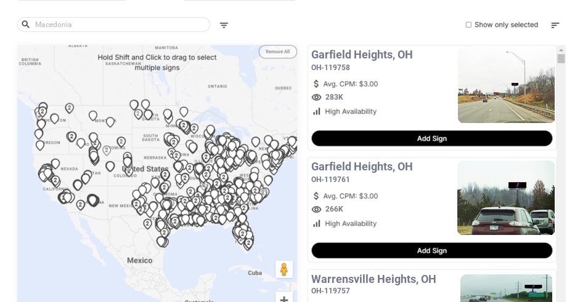Click the availability bars icon on OH-119758
Screen dimensions: 567x302
(x=317, y=111)
